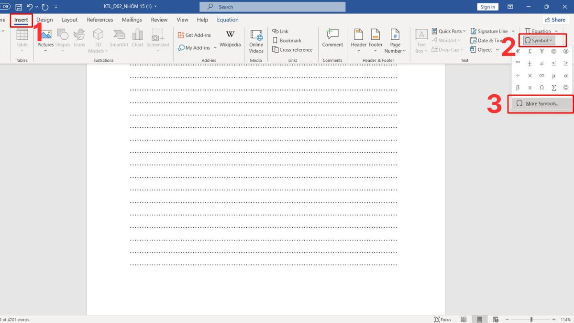Click the Get Add-ins button
Image resolution: width=574 pixels, height=323 pixels.
pyautogui.click(x=194, y=35)
